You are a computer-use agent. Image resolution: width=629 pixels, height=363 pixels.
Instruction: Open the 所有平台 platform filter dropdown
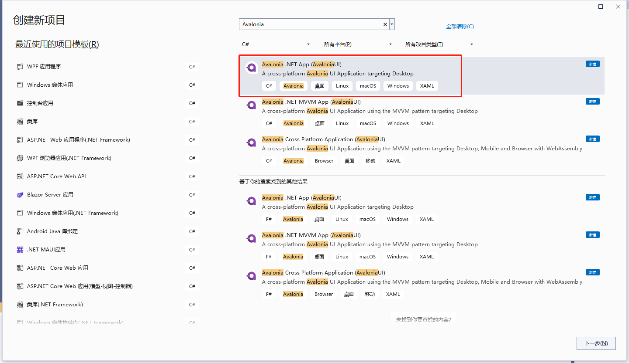pos(358,44)
